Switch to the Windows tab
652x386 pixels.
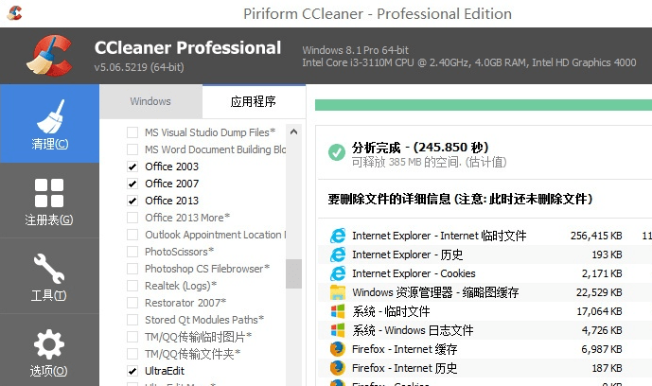150,101
